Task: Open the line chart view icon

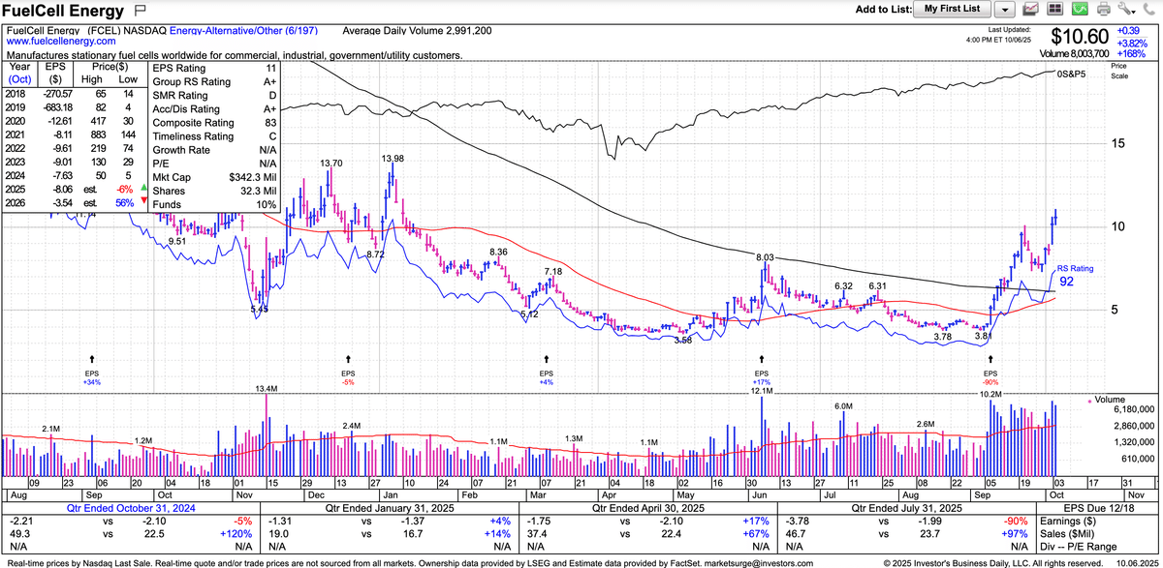Action: tap(1031, 10)
